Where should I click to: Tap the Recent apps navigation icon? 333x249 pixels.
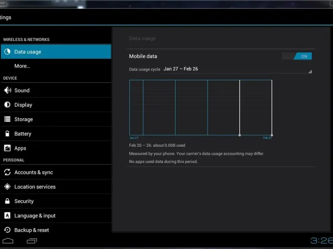[x=32, y=241]
